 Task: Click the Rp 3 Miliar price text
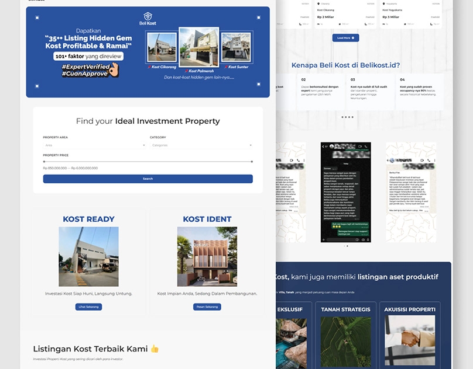[391, 17]
